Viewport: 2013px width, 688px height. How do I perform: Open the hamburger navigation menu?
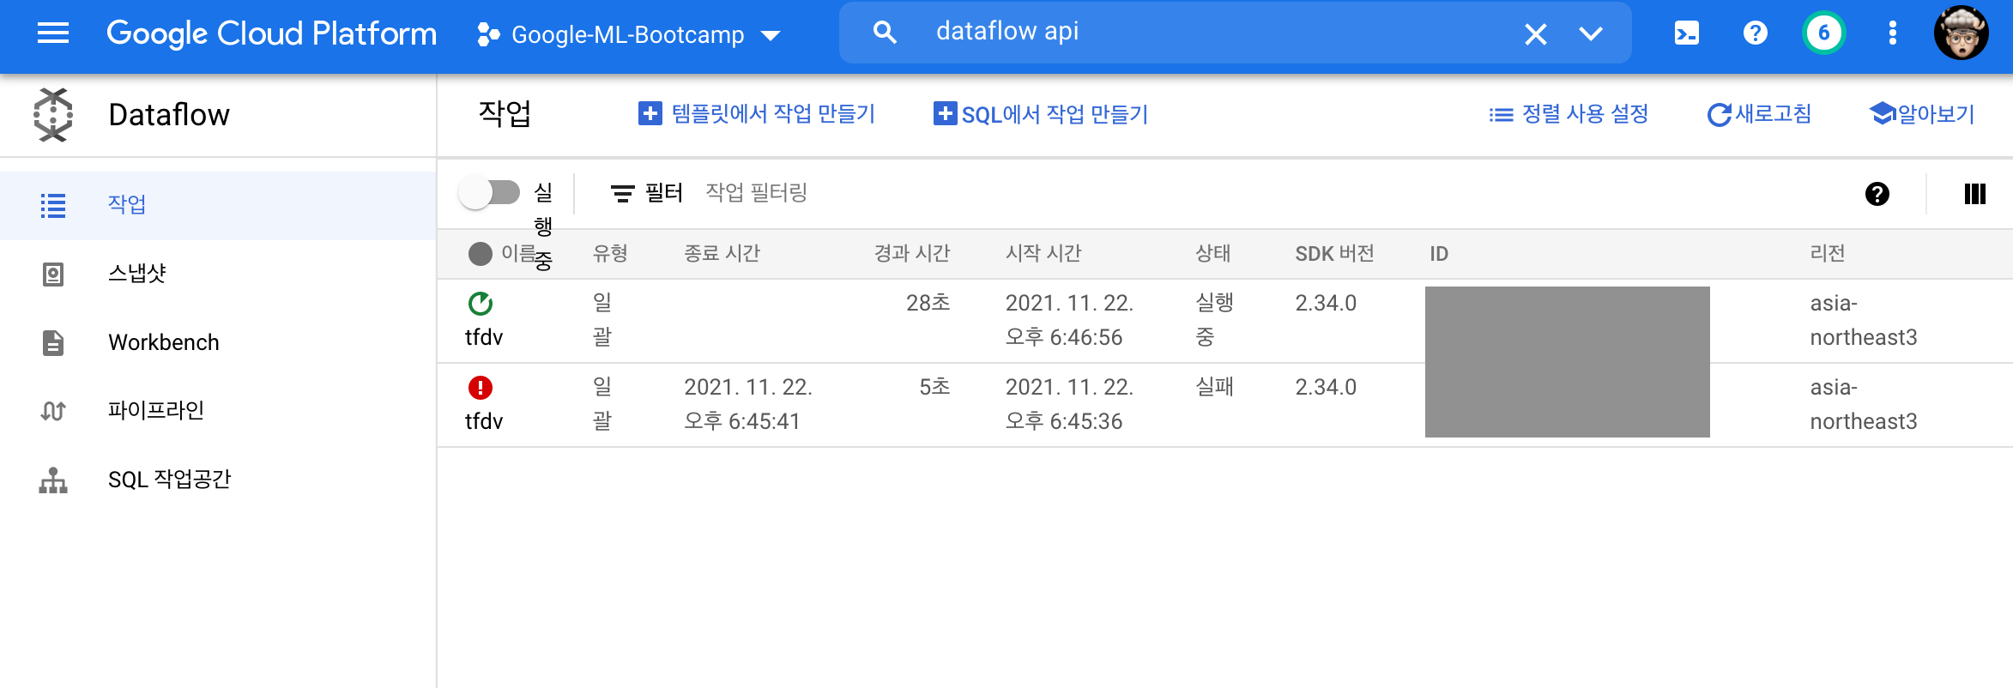coord(53,33)
